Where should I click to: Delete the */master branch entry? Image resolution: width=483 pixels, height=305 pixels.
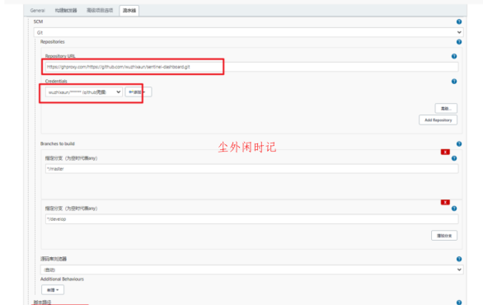[x=445, y=152]
